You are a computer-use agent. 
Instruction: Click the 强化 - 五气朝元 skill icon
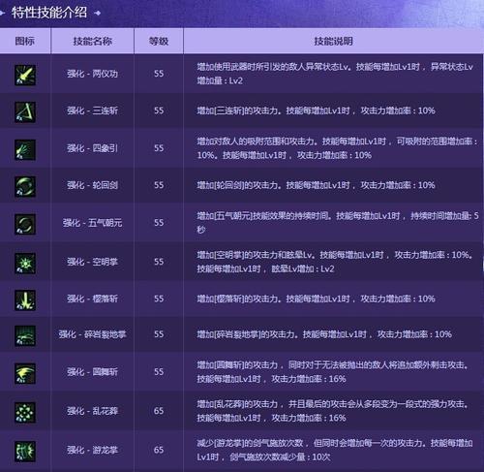coord(25,224)
